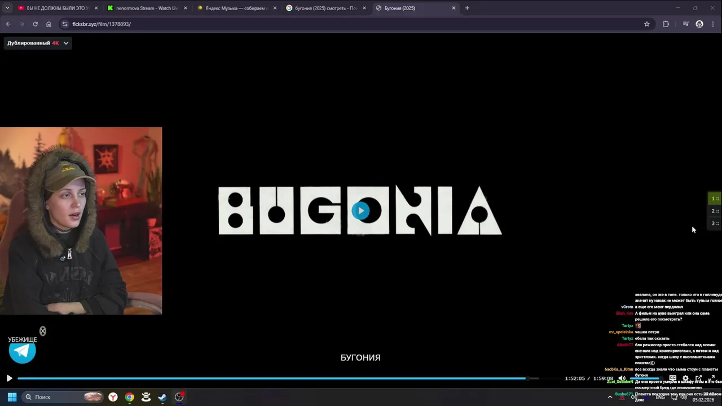The width and height of the screenshot is (722, 406).
Task: Enter fullscreen mode in the player
Action: click(711, 378)
